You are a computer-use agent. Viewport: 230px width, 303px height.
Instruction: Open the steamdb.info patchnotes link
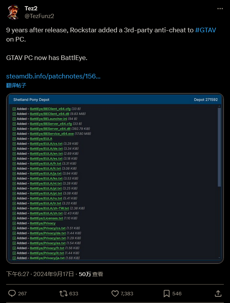pyautogui.click(x=53, y=76)
